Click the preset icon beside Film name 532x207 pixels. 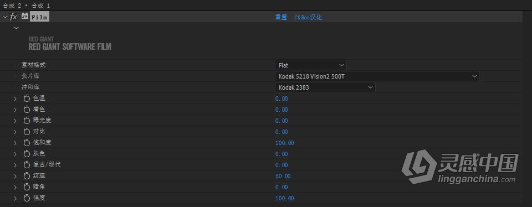point(25,16)
